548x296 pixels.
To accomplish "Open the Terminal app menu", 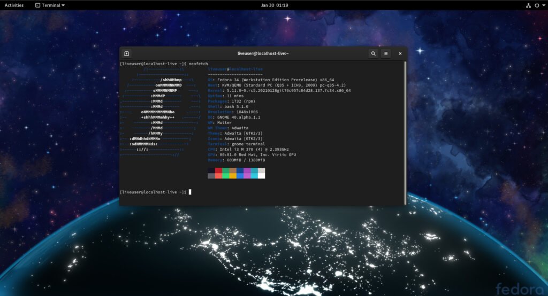I will pos(50,5).
